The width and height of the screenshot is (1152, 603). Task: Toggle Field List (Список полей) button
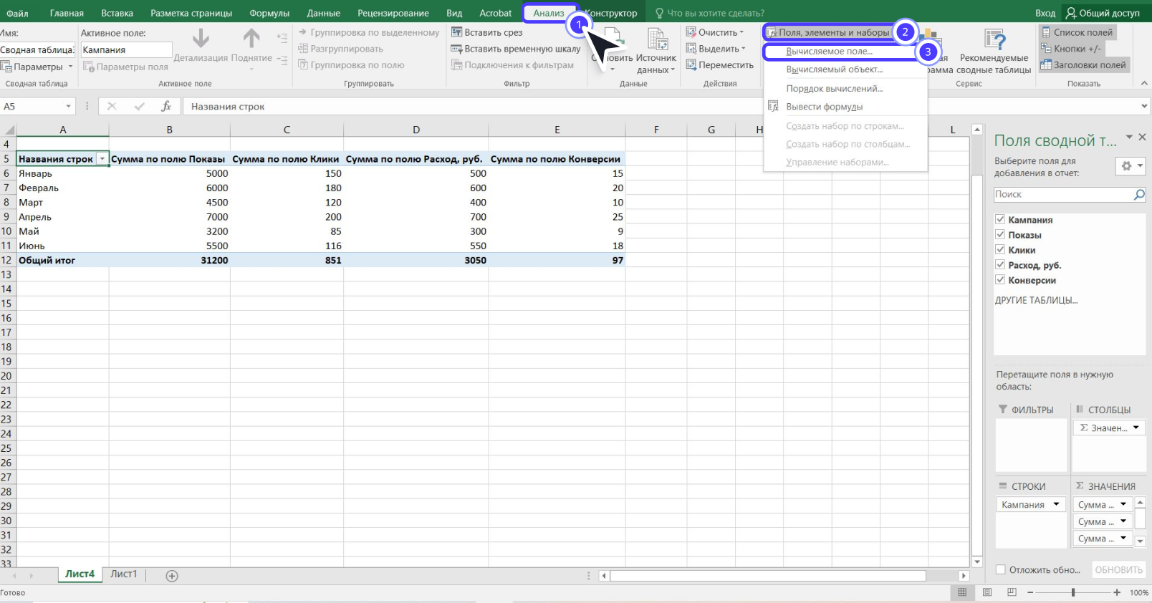coord(1077,32)
